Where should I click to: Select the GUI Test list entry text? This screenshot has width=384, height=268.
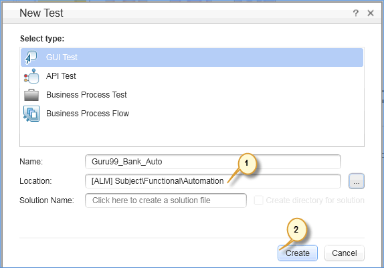[x=62, y=57]
